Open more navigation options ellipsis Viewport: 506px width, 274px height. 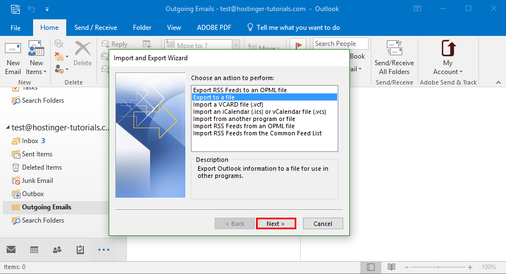pos(104,250)
